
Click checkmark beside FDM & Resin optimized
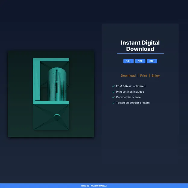tap(113, 86)
